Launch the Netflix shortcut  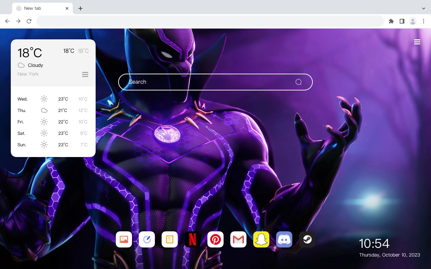[193, 239]
